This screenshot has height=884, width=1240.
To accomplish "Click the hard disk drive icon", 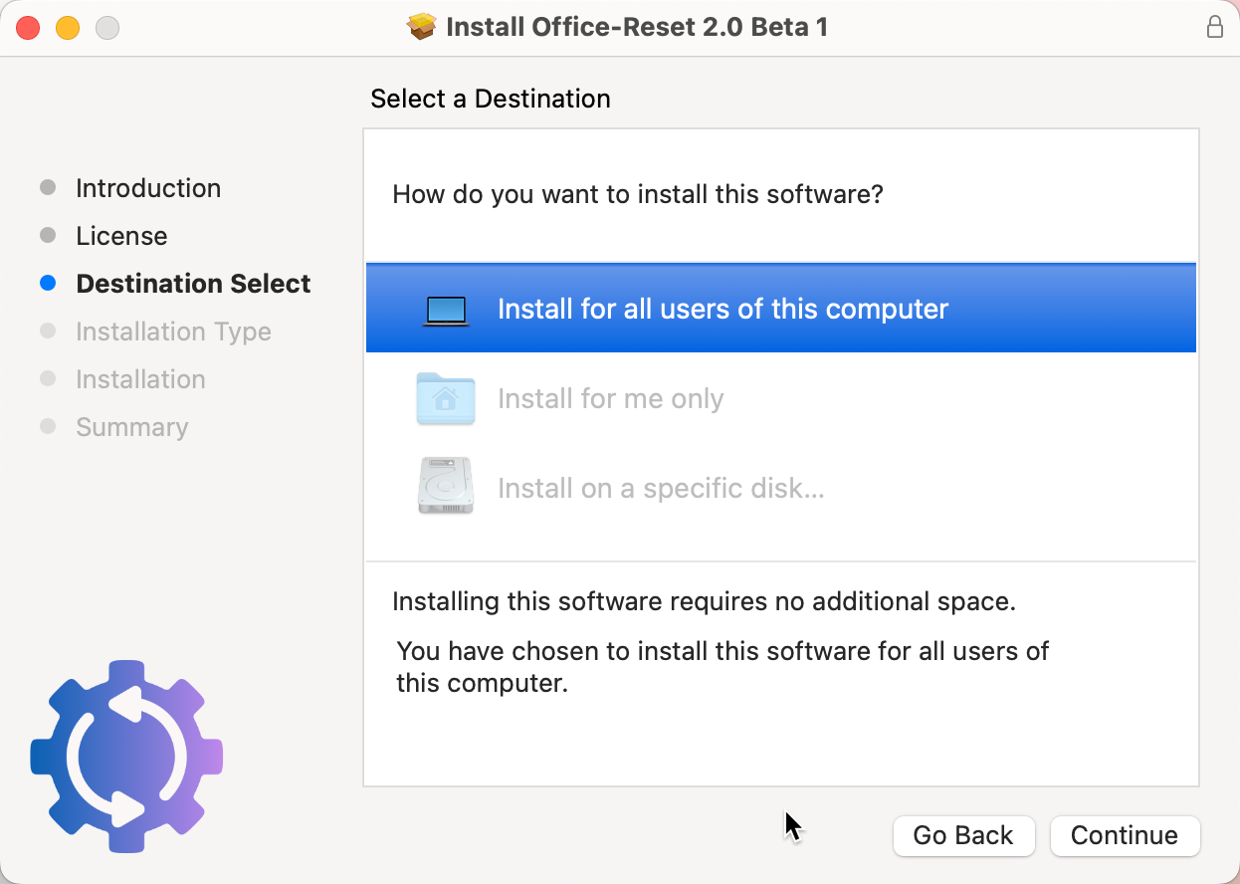I will [445, 487].
